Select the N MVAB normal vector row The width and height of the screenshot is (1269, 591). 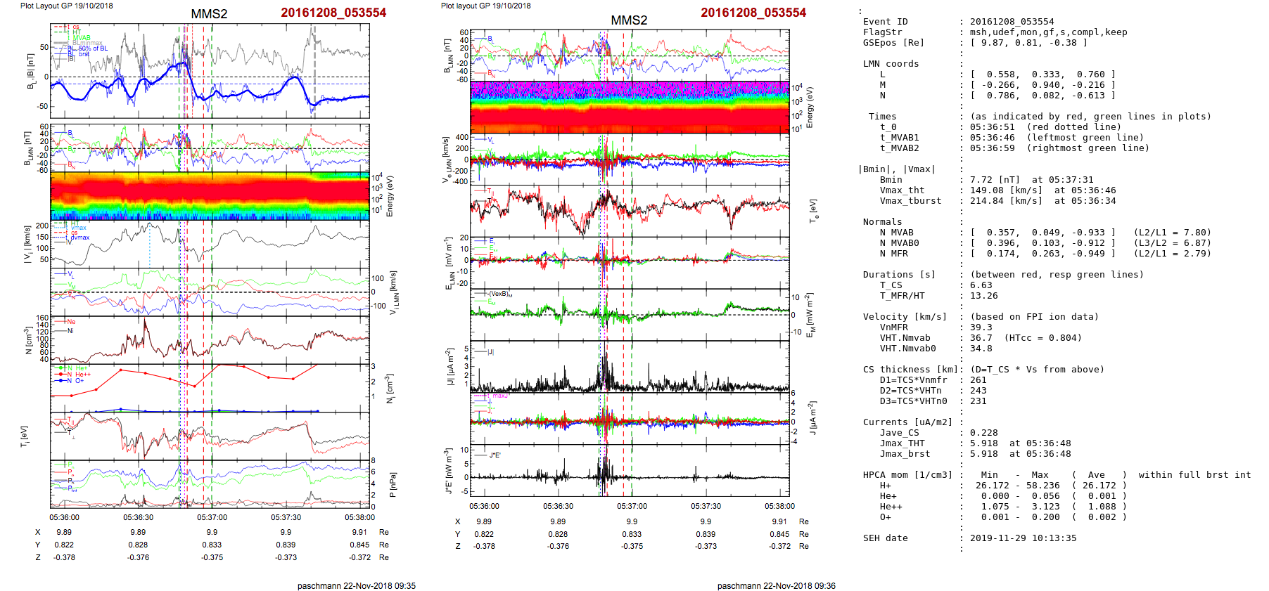click(1042, 233)
